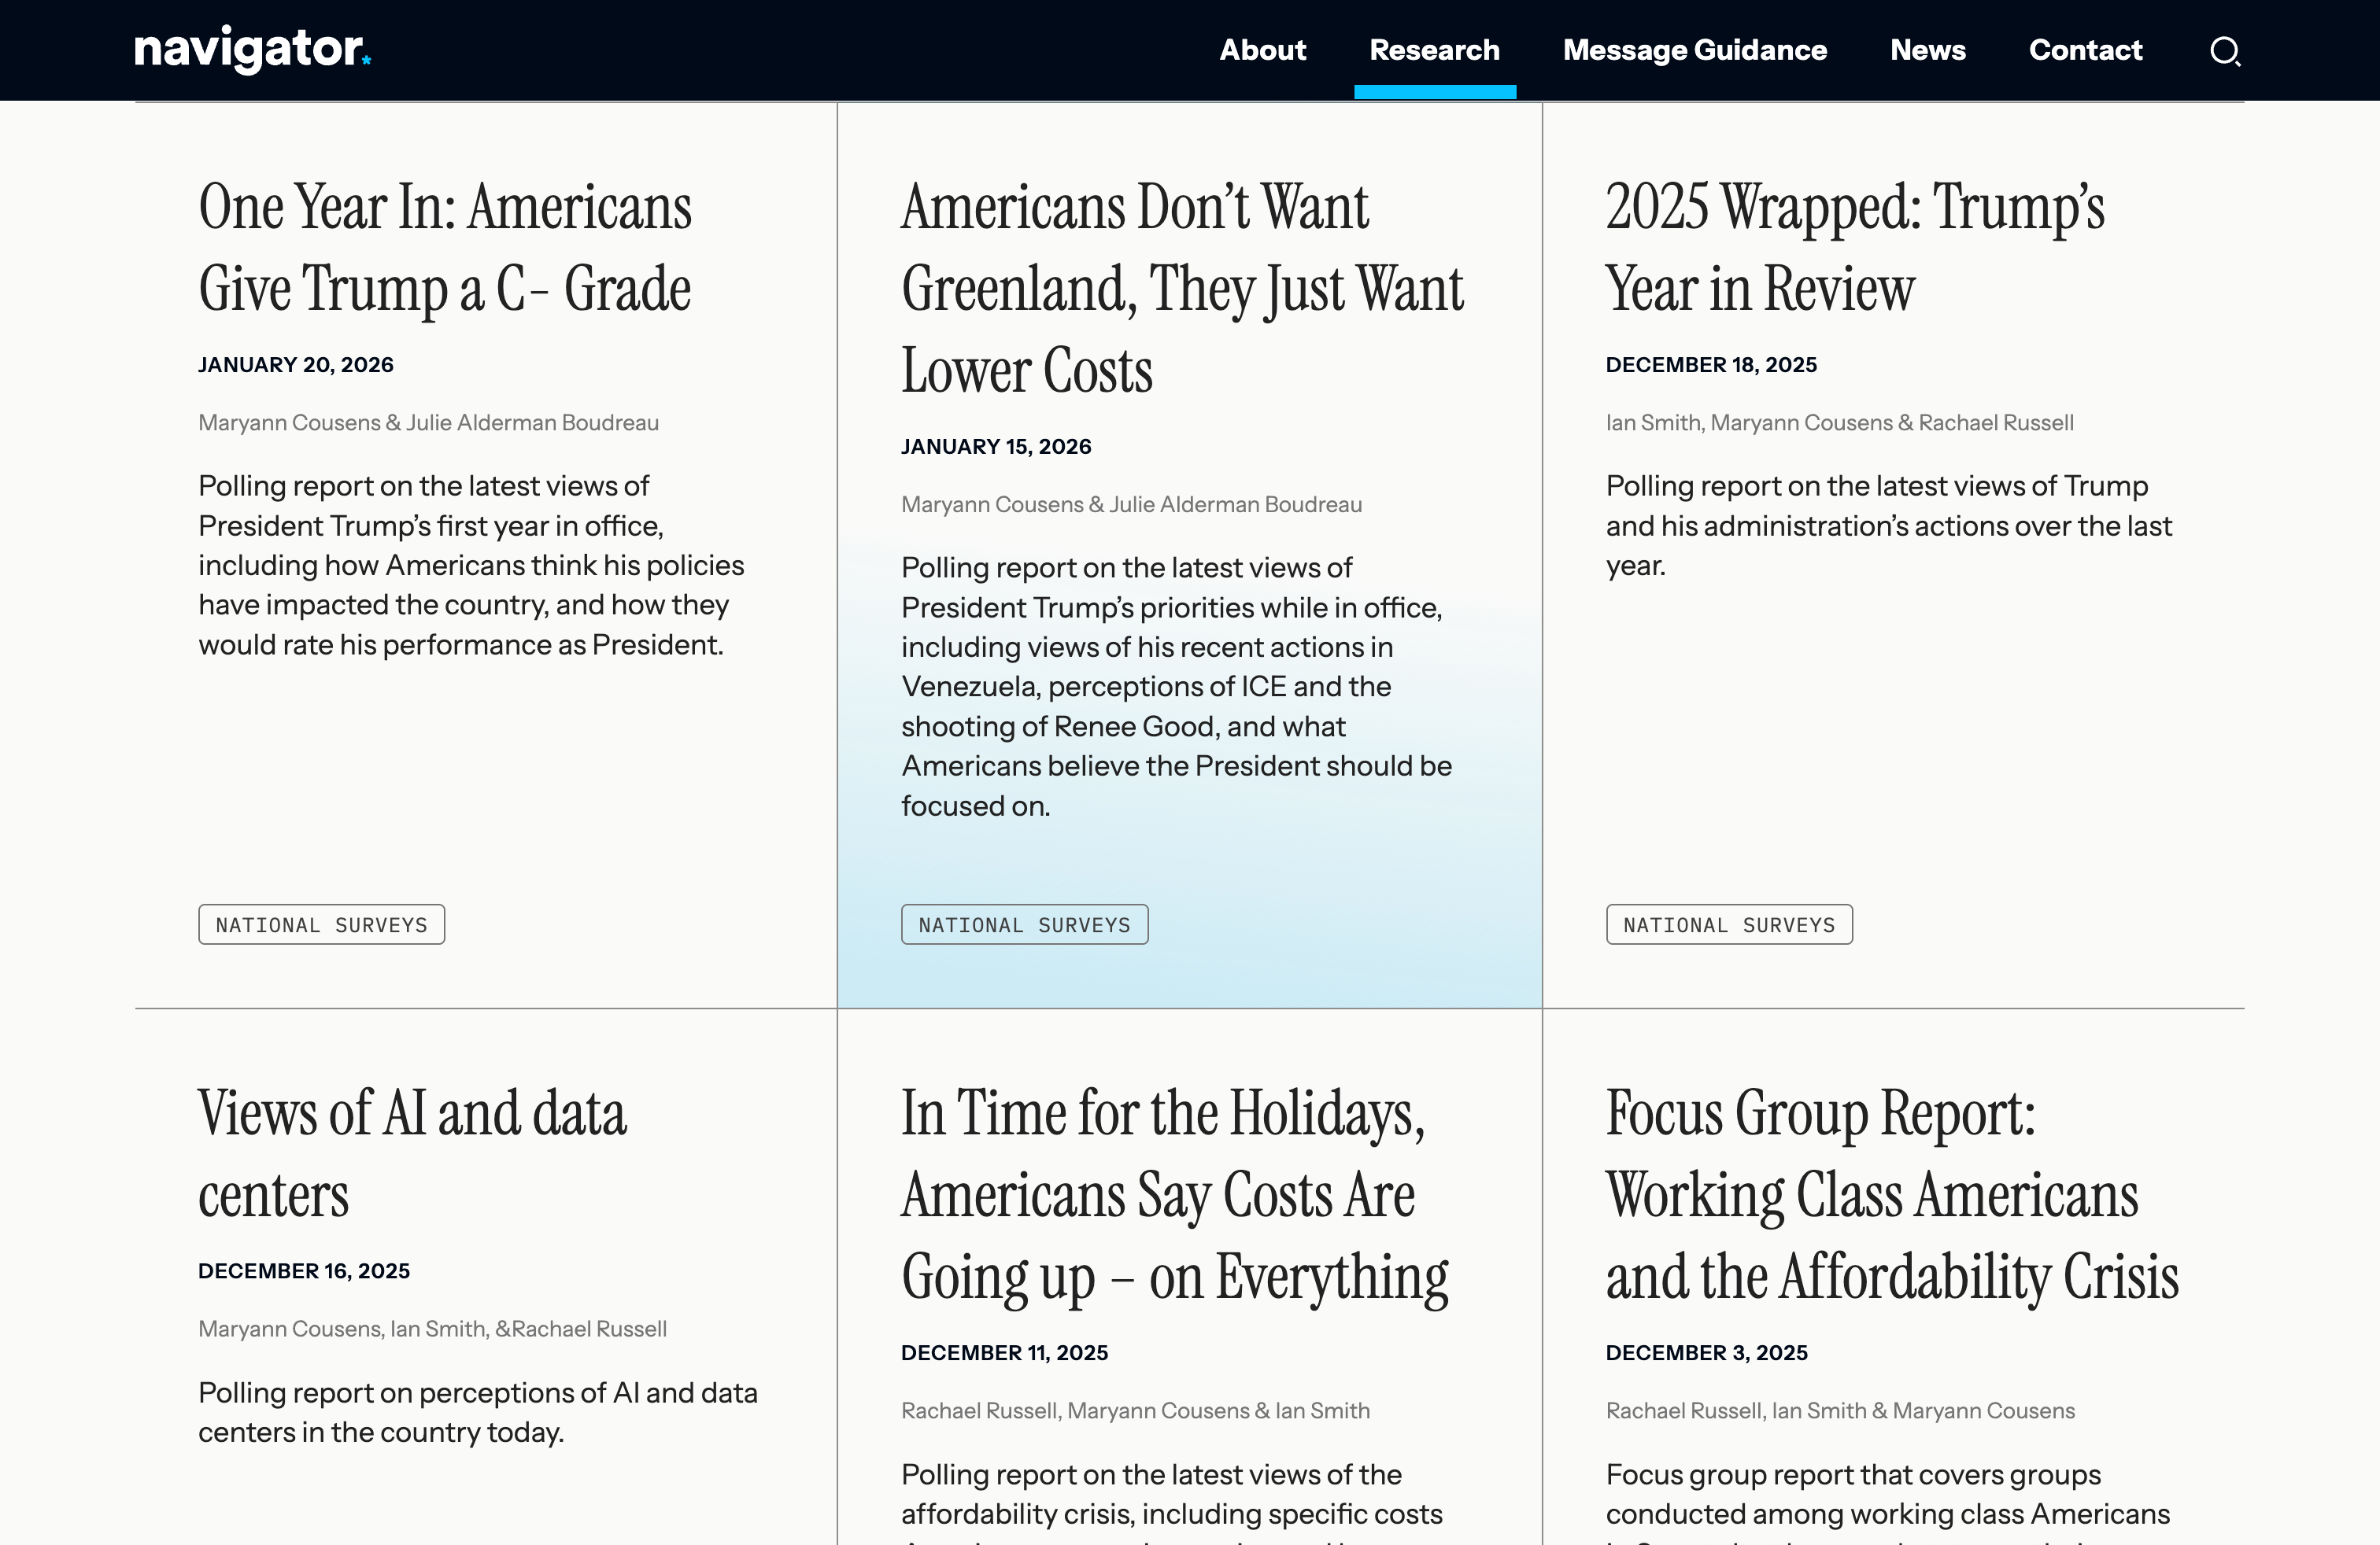Select the Research nav tab
Screen dimensions: 2380x1545
tap(1434, 50)
